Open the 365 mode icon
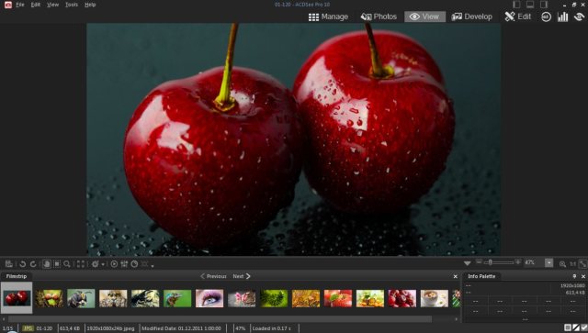 coord(546,17)
